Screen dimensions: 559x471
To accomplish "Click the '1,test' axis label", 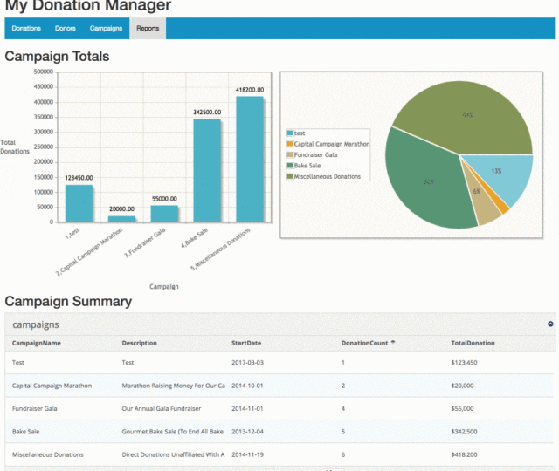I will point(72,233).
